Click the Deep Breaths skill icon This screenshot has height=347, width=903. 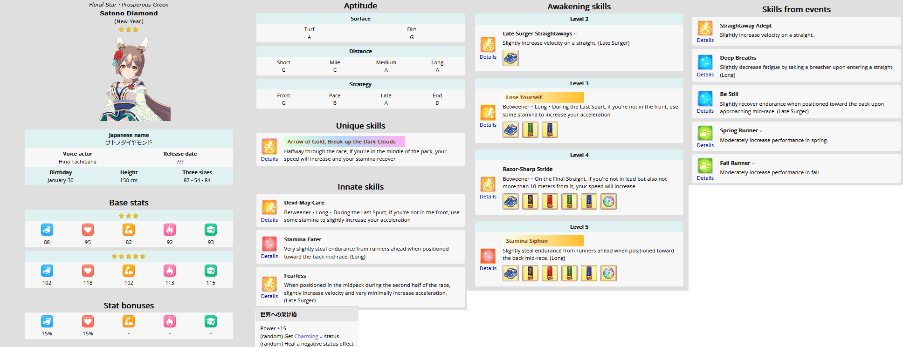point(705,62)
